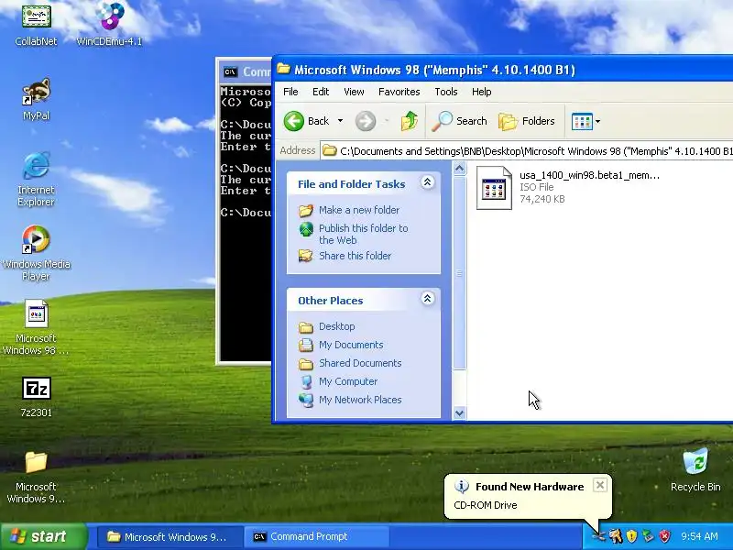Open the Edit menu
The height and width of the screenshot is (550, 733).
coord(321,92)
